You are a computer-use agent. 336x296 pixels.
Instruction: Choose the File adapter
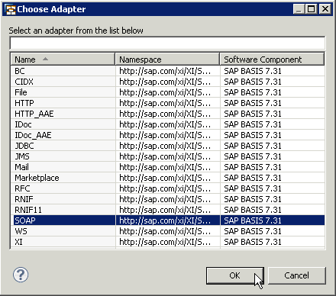[167, 92]
